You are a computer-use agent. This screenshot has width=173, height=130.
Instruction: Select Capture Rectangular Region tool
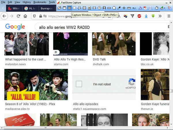point(74,8)
